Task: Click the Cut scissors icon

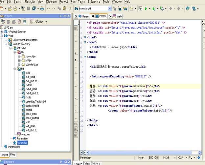Action: (70, 9)
